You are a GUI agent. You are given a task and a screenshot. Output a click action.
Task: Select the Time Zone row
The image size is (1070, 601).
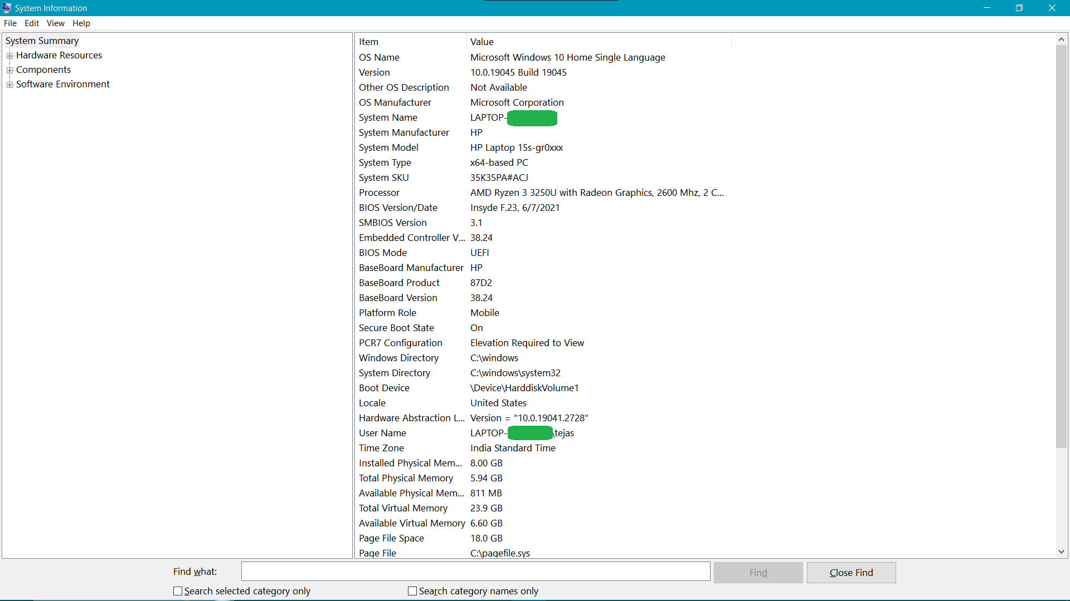(543, 448)
